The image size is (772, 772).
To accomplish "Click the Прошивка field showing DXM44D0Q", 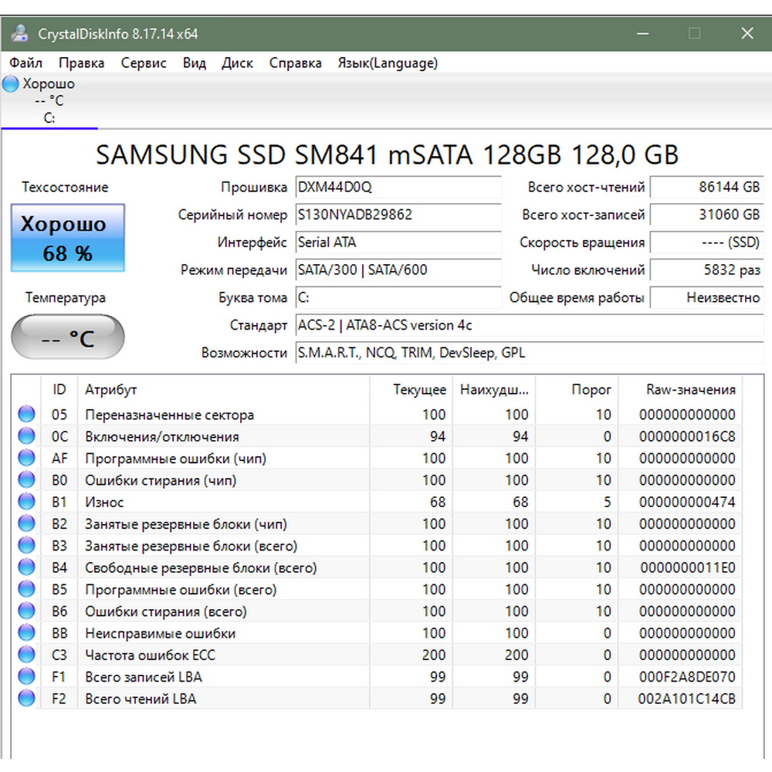I will pyautogui.click(x=398, y=188).
